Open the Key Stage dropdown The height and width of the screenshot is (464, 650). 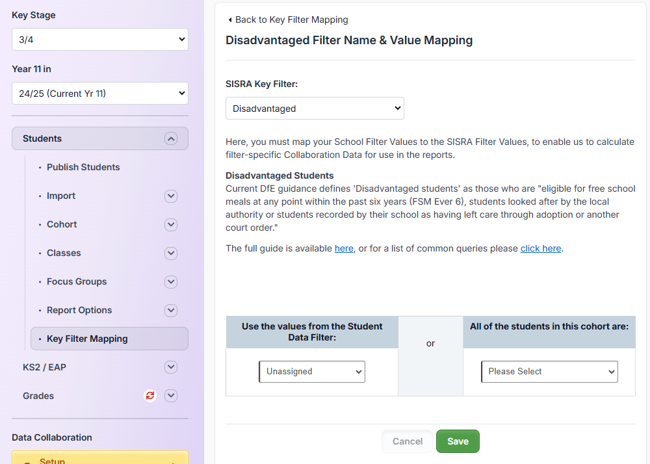pos(99,39)
